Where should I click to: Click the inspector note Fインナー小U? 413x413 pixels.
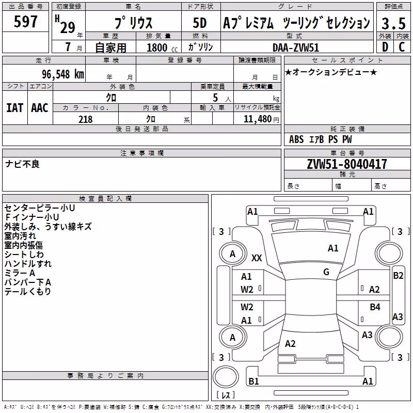pos(31,217)
